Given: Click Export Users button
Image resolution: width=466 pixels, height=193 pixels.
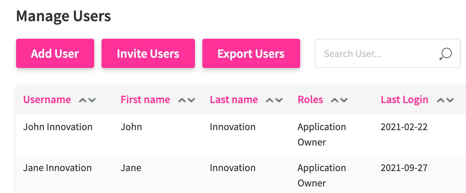Looking at the screenshot, I should coord(251,53).
